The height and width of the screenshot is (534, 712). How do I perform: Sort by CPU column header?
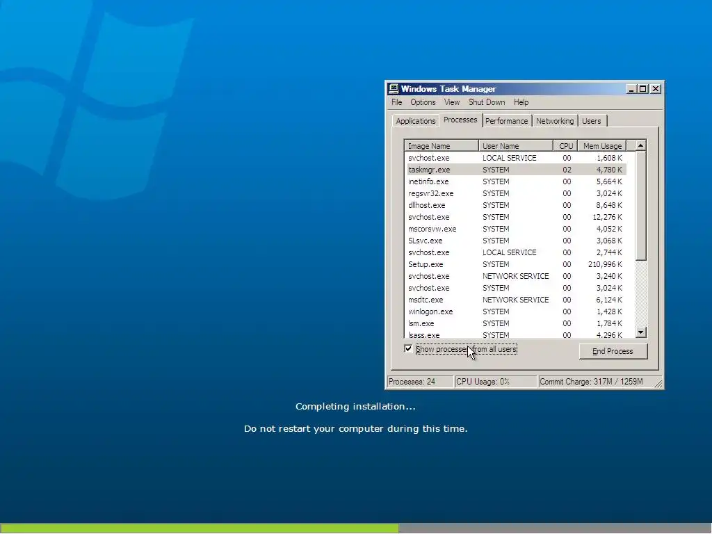(565, 146)
